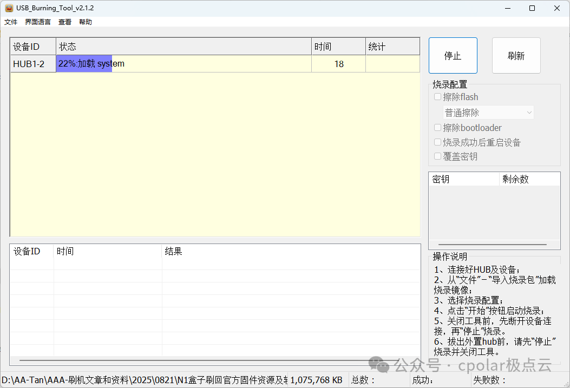Click the 时间 header in results table
Image resolution: width=570 pixels, height=388 pixels.
click(108, 251)
